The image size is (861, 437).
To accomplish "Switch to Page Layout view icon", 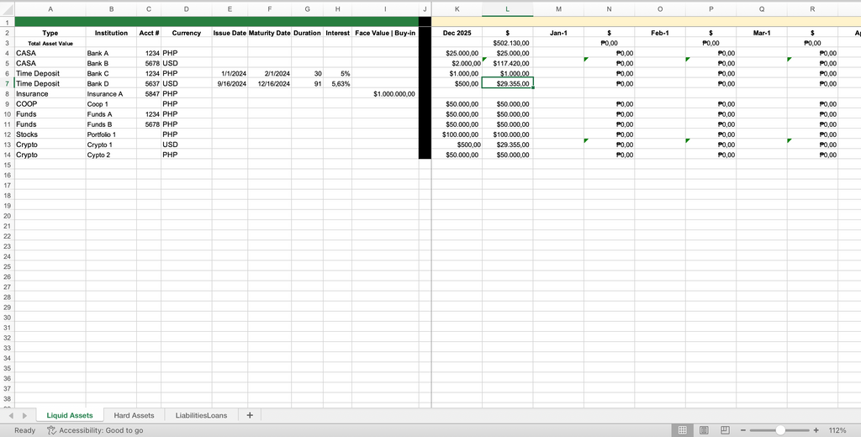I will (x=704, y=430).
